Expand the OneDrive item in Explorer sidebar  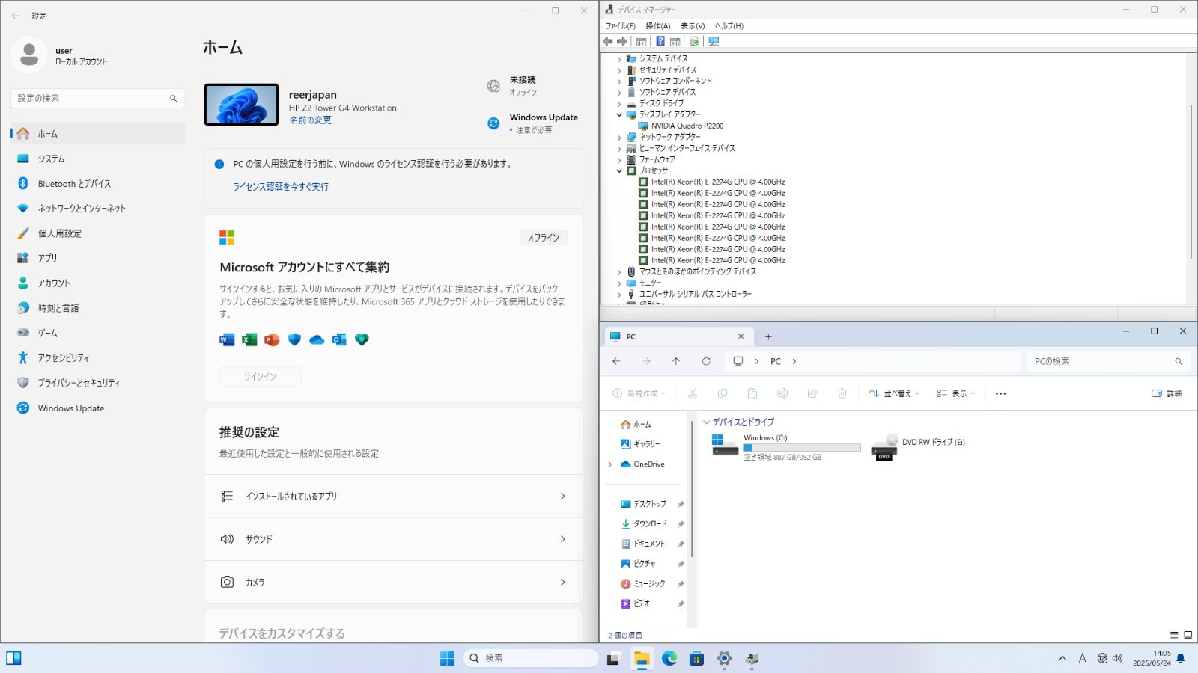point(610,464)
